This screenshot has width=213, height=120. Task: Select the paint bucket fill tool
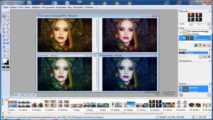pos(4,32)
